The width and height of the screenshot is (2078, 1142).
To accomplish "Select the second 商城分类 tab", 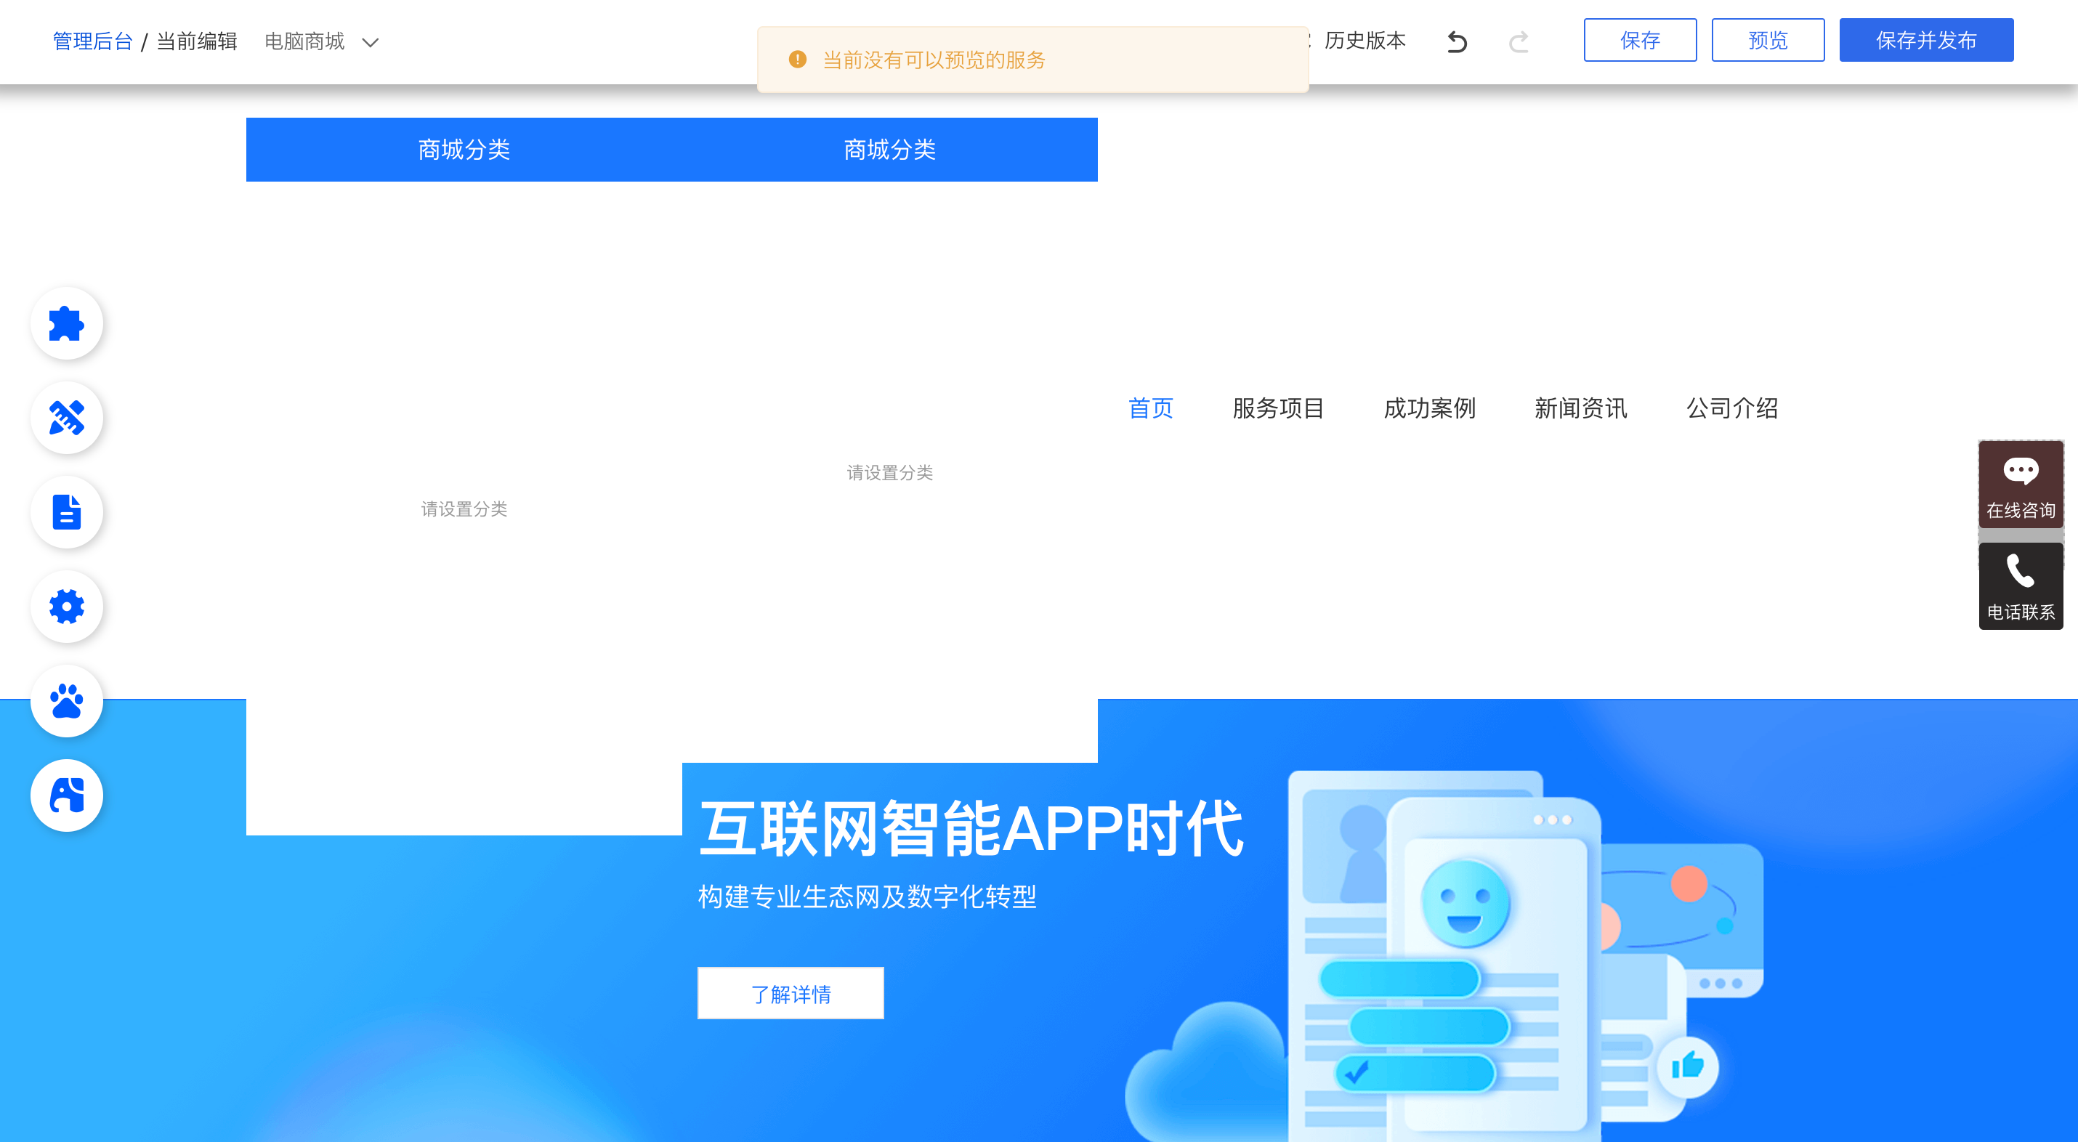I will pos(890,150).
